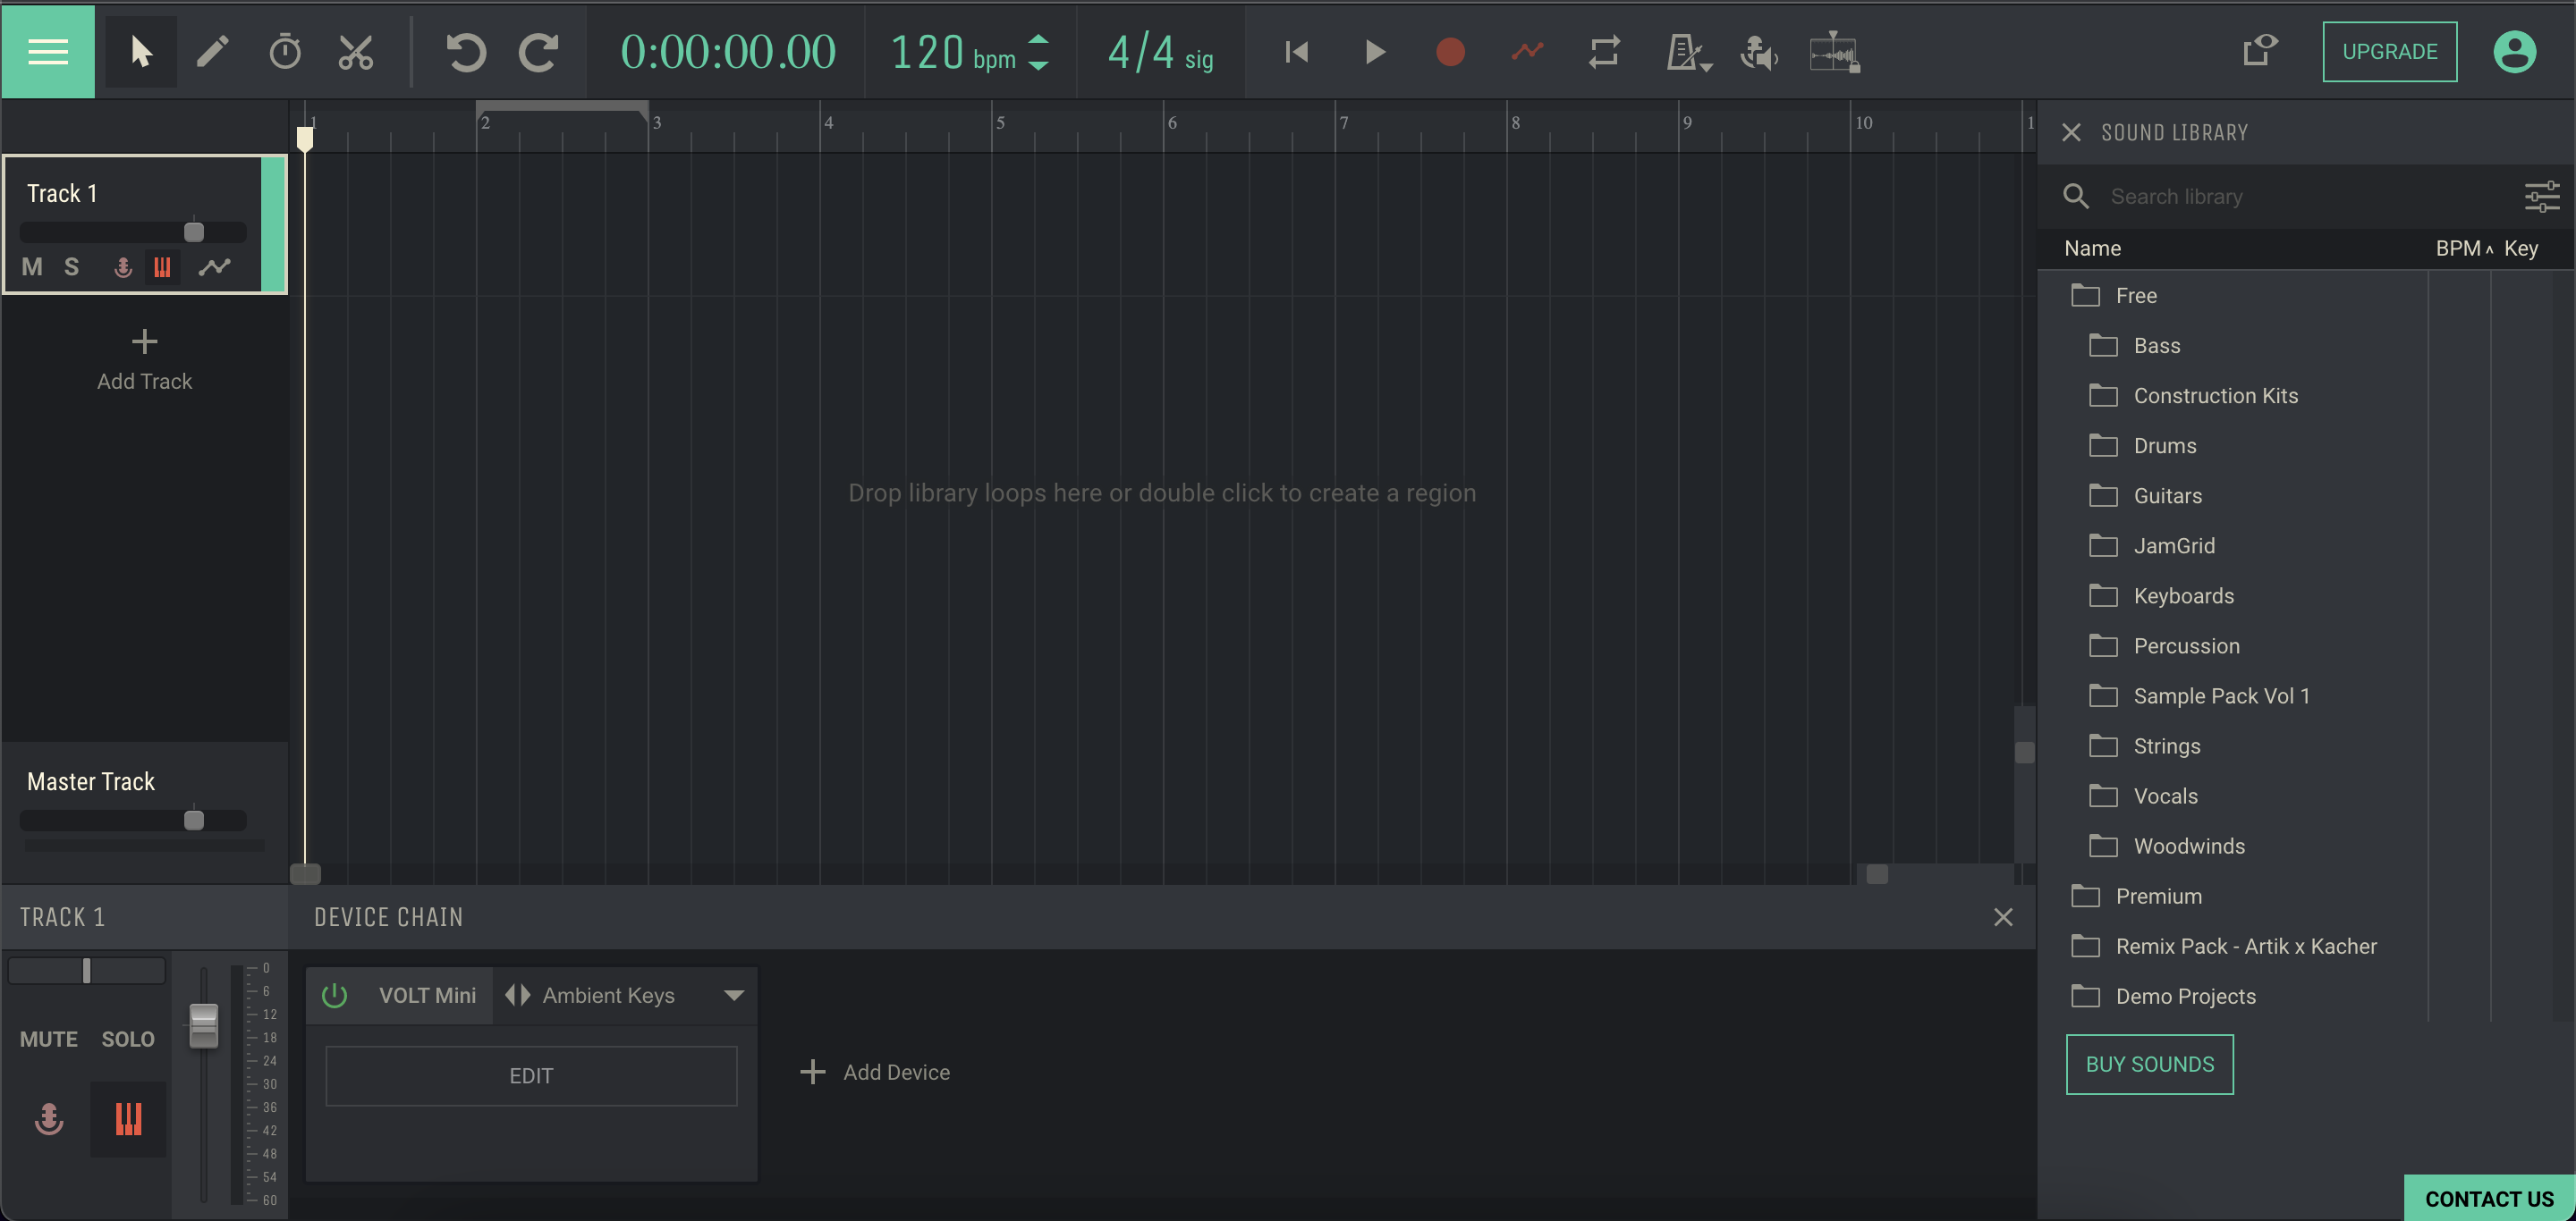Viewport: 2576px width, 1221px height.
Task: Toggle loop playback icon
Action: (x=1604, y=51)
